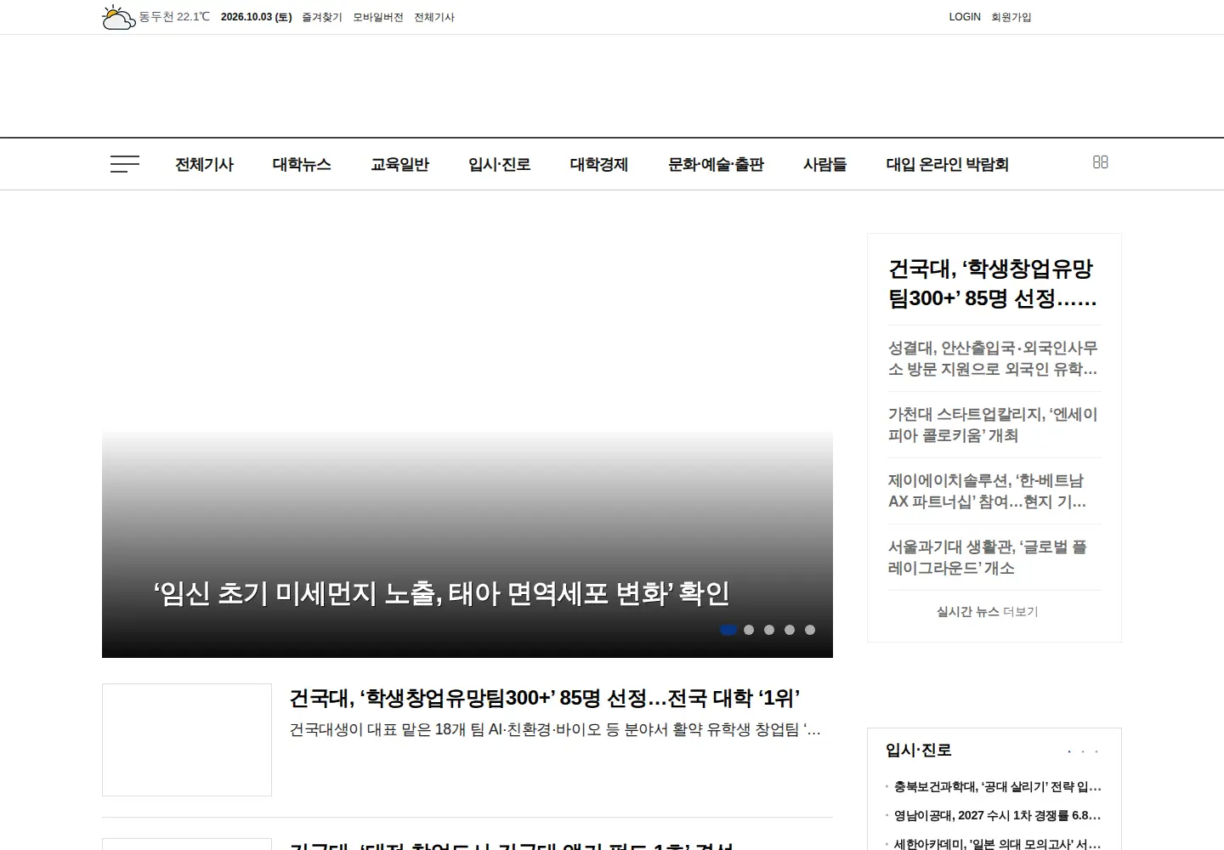The height and width of the screenshot is (850, 1224).
Task: Select the third carousel dot
Action: point(769,630)
